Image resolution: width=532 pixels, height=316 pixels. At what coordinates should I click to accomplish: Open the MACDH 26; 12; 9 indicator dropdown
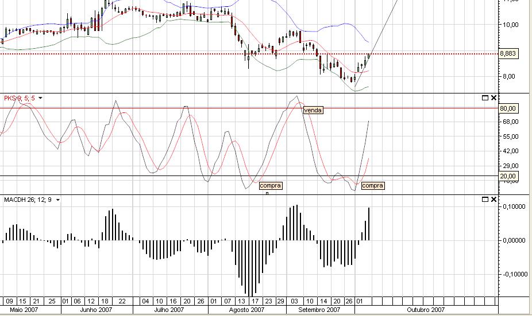[x=57, y=200]
